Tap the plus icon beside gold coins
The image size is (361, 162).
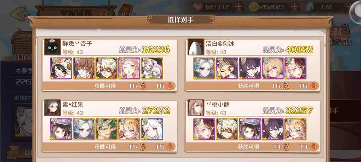point(294,7)
